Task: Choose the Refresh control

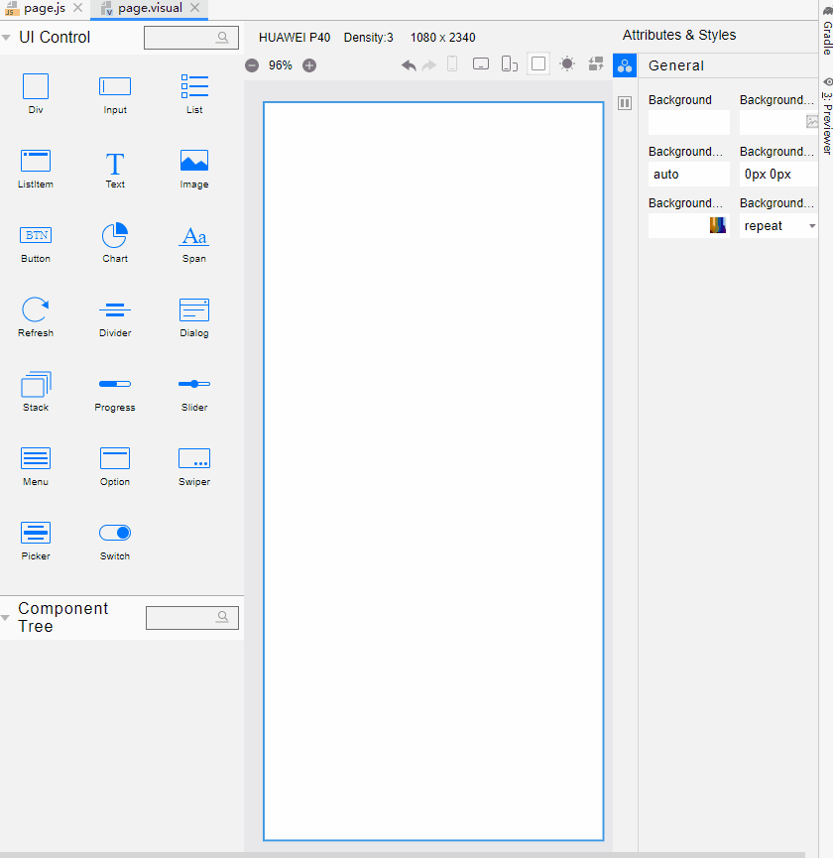Action: (x=36, y=317)
